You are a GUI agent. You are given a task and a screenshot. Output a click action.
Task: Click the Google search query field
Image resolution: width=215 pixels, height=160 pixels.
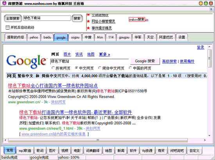90,61
